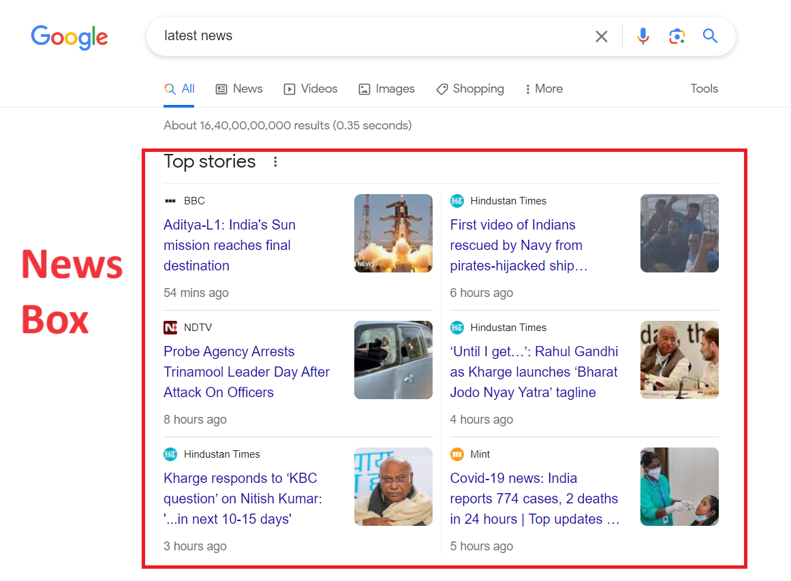The height and width of the screenshot is (581, 791).
Task: Expand the More search filters menu
Action: click(544, 89)
